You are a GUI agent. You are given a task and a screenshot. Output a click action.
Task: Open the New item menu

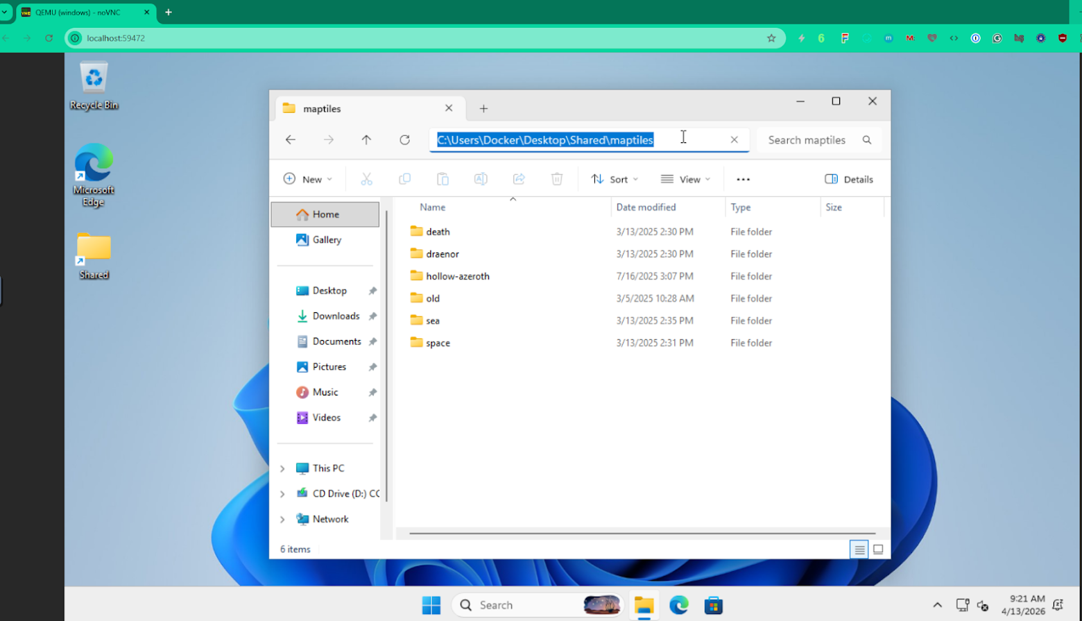pos(308,179)
